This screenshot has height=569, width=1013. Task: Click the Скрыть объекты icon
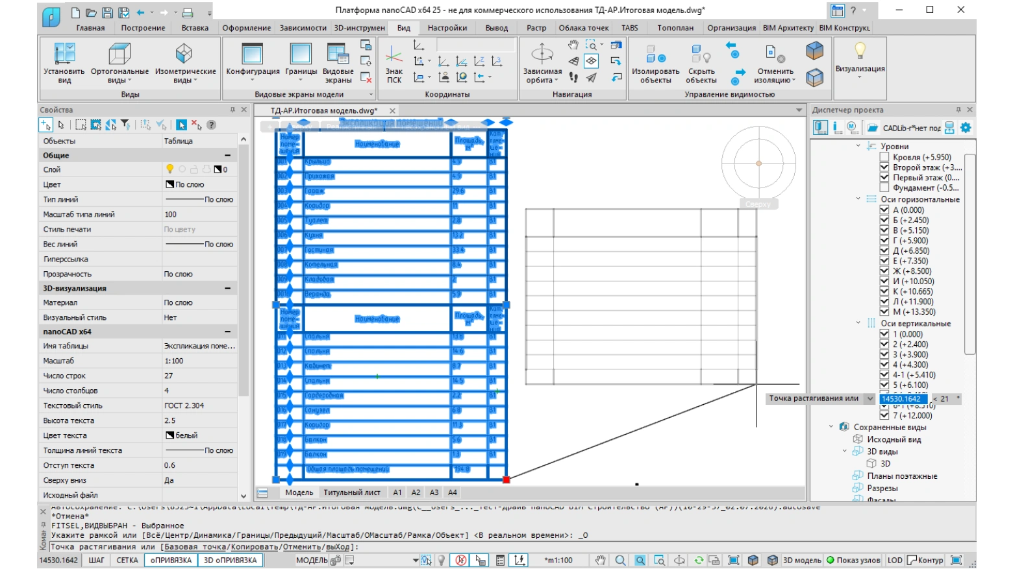coord(701,54)
